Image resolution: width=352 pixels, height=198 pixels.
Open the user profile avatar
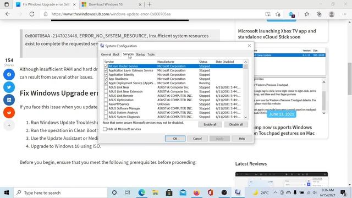(332, 14)
